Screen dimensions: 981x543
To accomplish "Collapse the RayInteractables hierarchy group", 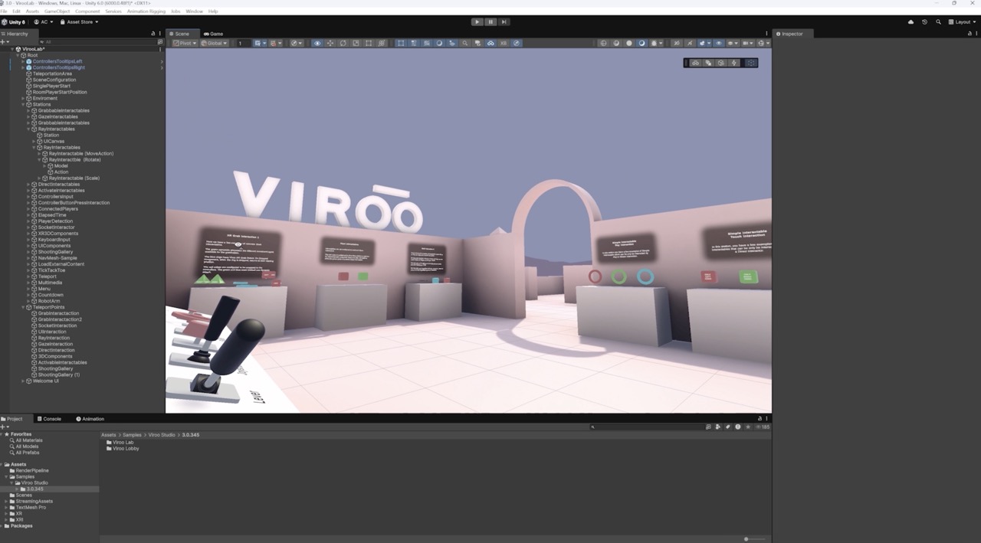I will coord(28,129).
